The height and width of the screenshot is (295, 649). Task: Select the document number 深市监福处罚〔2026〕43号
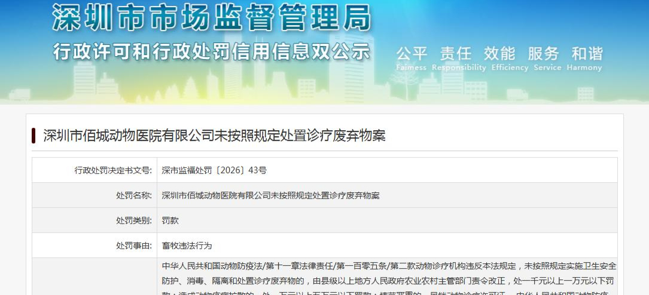(x=214, y=170)
